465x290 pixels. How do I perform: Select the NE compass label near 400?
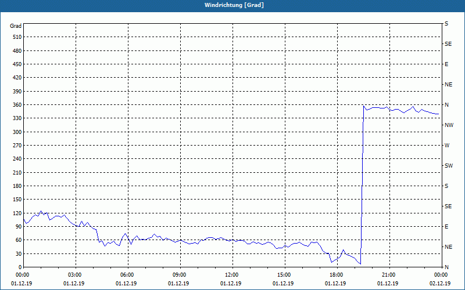coord(448,85)
